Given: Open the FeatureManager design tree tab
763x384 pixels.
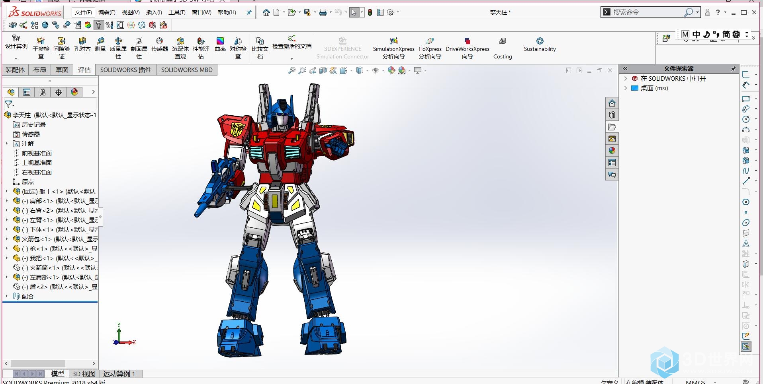Looking at the screenshot, I should (x=11, y=92).
